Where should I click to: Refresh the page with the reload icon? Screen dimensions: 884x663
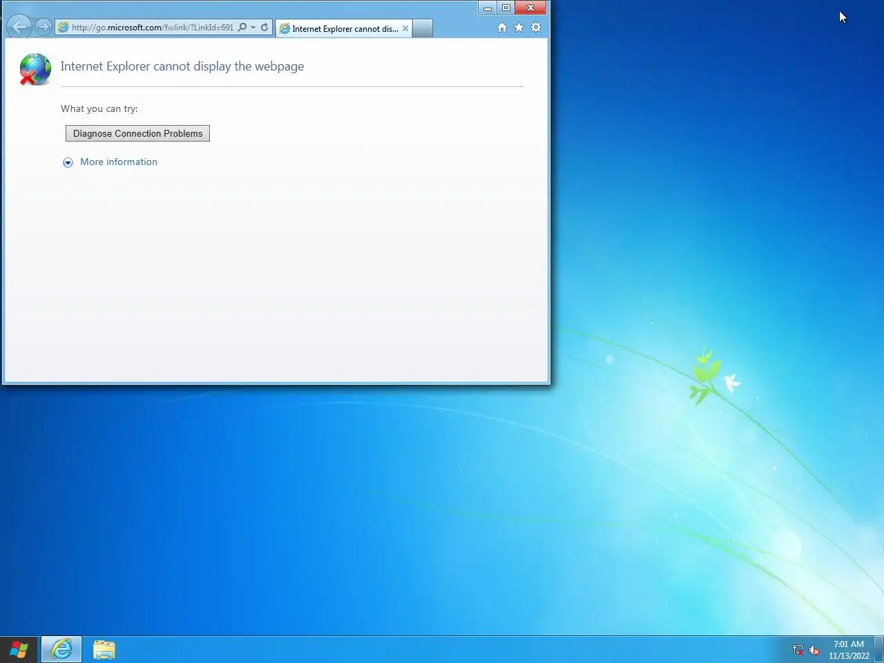tap(265, 28)
